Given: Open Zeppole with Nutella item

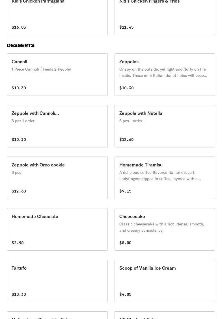Looking at the screenshot, I should tap(141, 113).
